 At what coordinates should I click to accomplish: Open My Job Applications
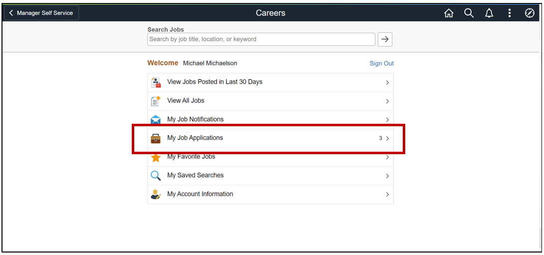[195, 138]
